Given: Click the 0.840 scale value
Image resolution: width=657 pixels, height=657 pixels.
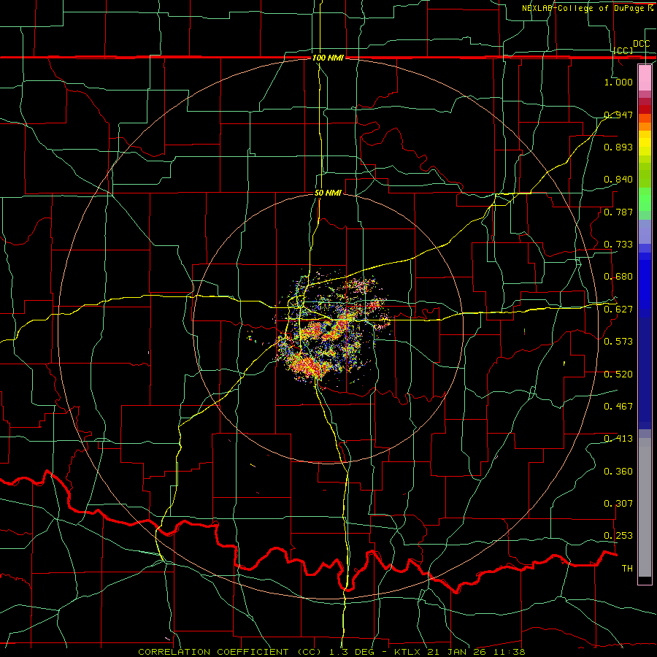Looking at the screenshot, I should (618, 180).
